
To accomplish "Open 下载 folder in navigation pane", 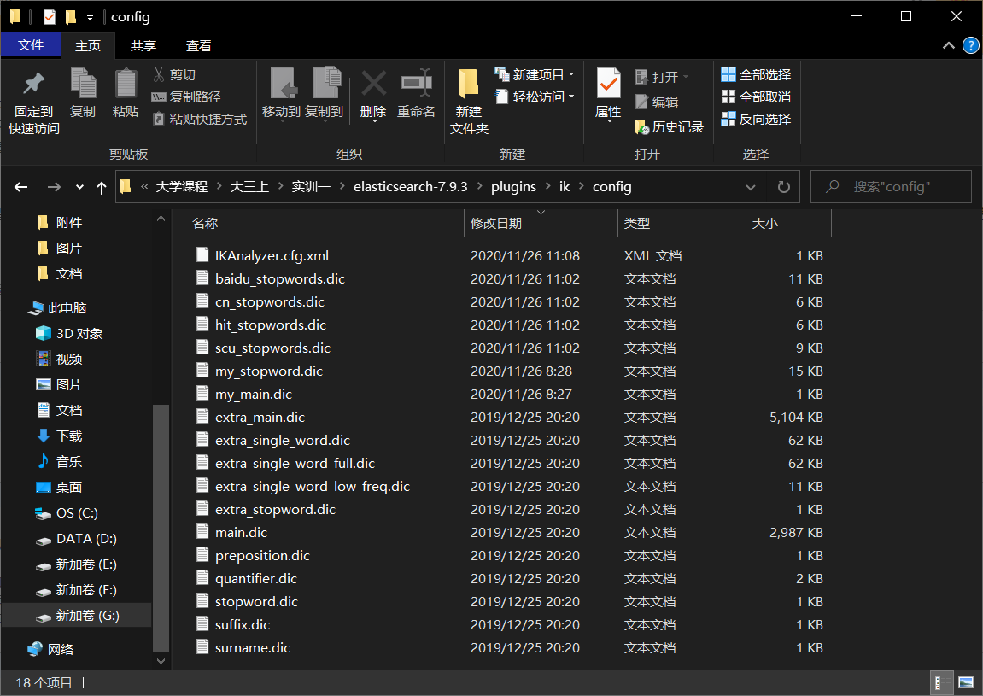I will [60, 436].
